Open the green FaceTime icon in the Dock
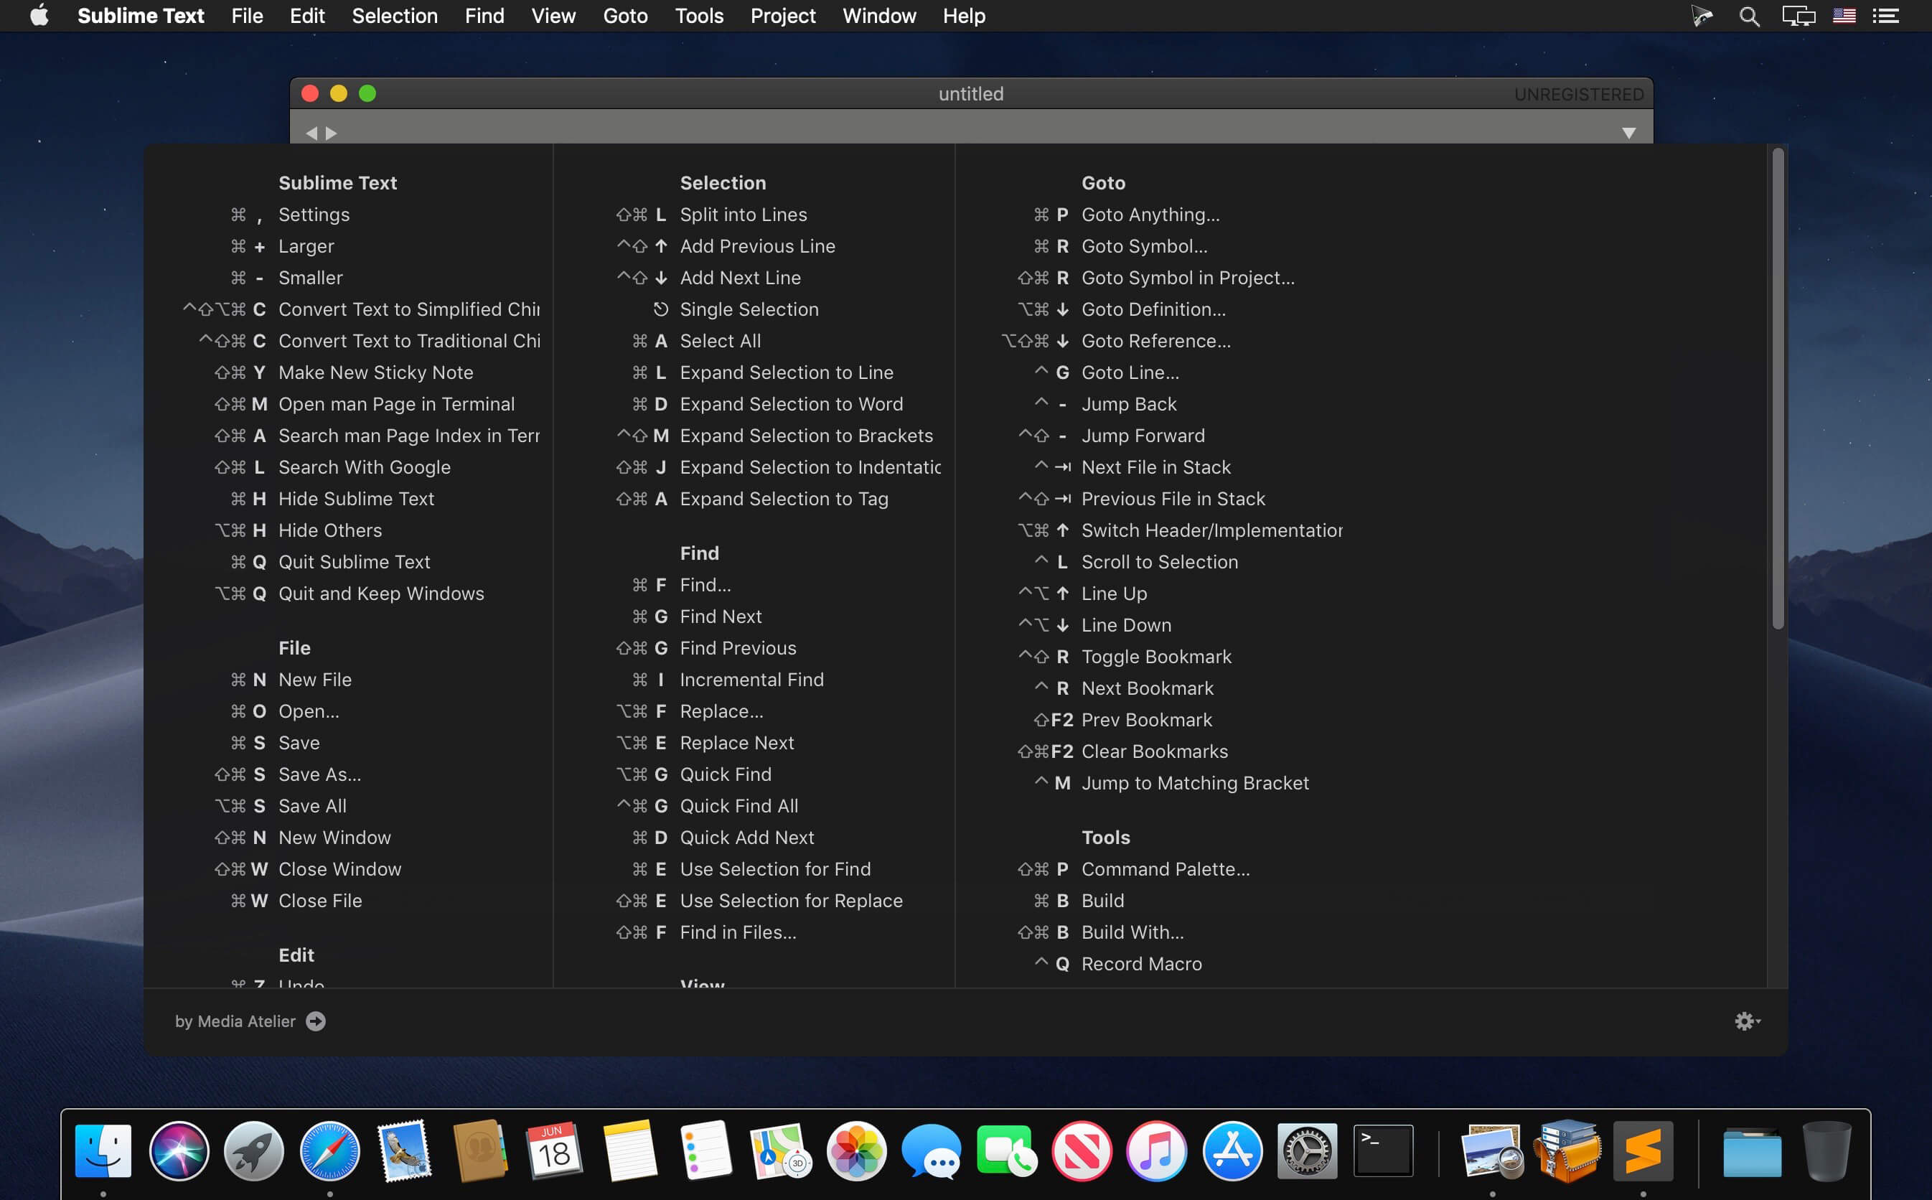 coord(1007,1150)
